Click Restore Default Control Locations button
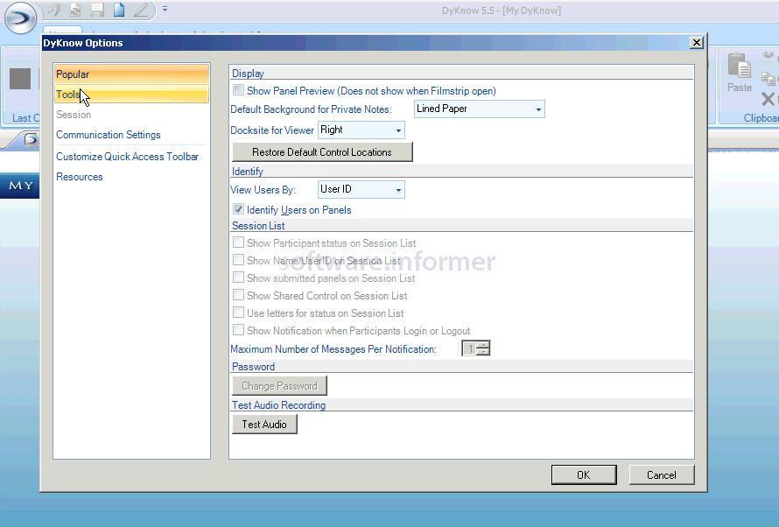This screenshot has height=527, width=779. [x=322, y=152]
